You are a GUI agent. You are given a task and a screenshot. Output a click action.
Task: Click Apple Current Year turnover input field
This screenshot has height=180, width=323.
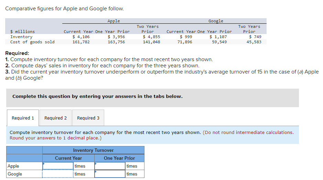point(58,166)
